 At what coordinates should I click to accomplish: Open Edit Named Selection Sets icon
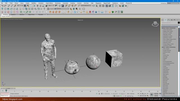pyautogui.click(x=79, y=6)
